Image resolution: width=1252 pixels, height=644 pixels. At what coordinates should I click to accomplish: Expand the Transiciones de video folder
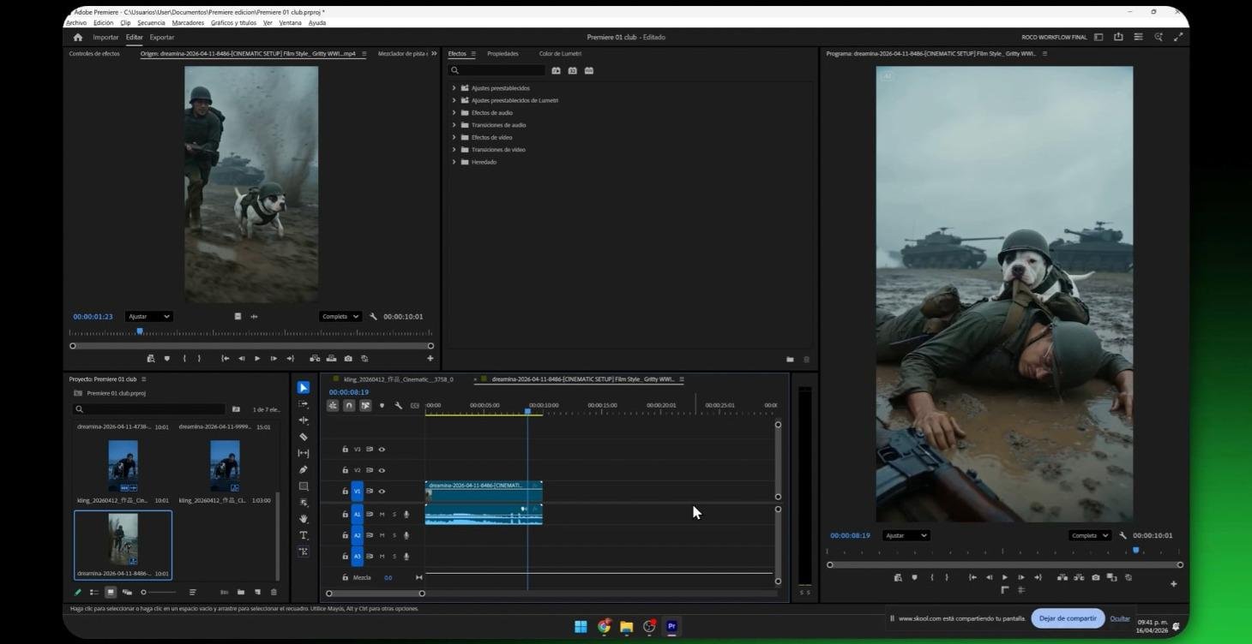tap(454, 149)
